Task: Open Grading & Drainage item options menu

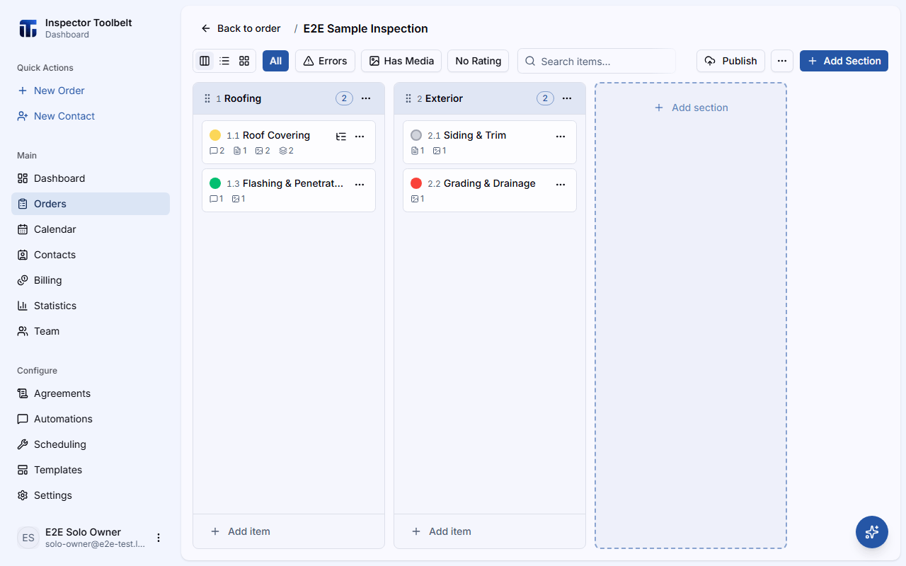Action: (x=561, y=184)
